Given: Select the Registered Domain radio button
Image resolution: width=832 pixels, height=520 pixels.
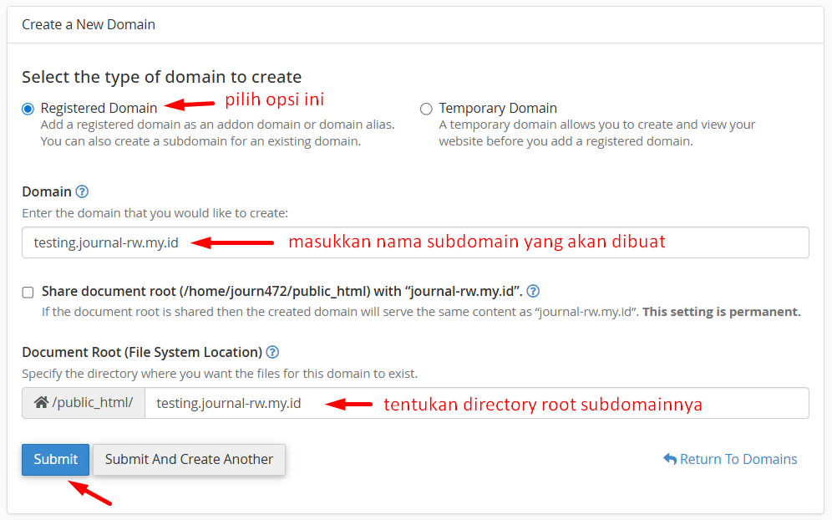Looking at the screenshot, I should click(28, 109).
